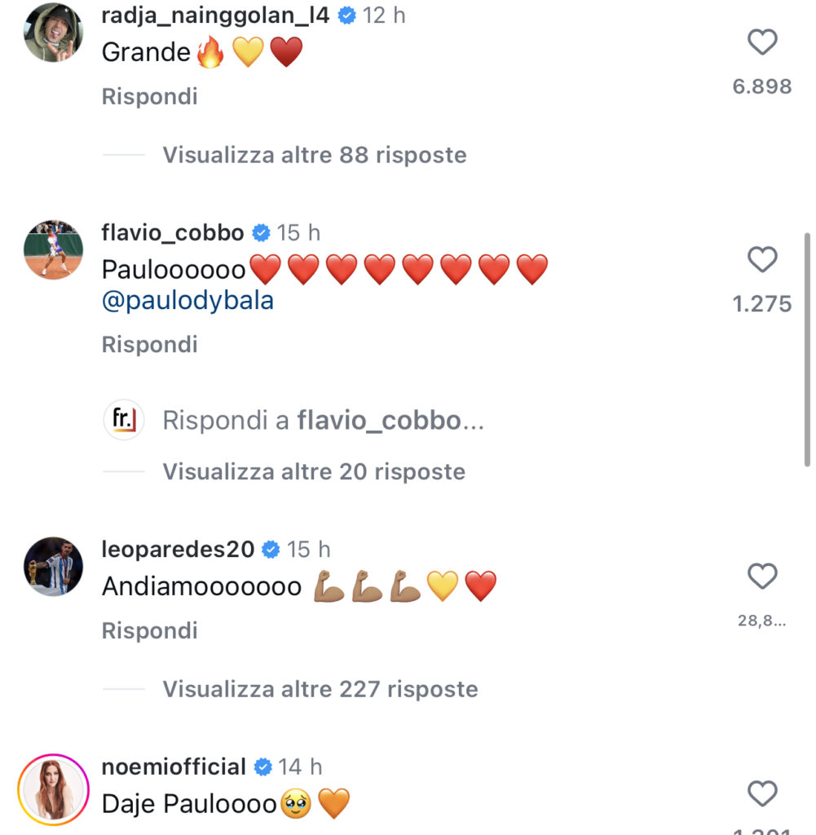Show the 20 other replies under flavio_cobbo
The height and width of the screenshot is (835, 816).
[314, 471]
